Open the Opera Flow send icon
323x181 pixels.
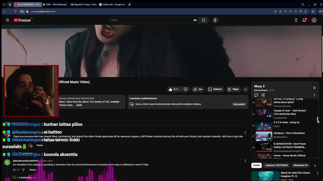click(290, 11)
